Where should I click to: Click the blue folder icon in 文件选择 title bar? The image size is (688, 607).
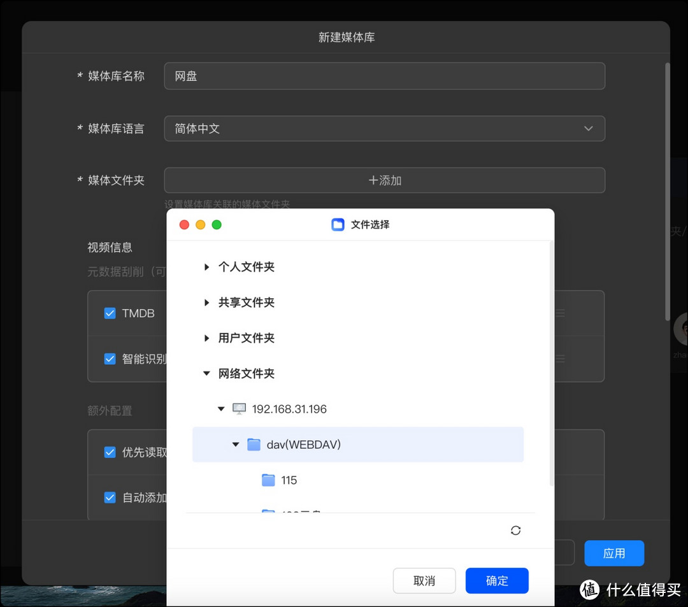[337, 224]
